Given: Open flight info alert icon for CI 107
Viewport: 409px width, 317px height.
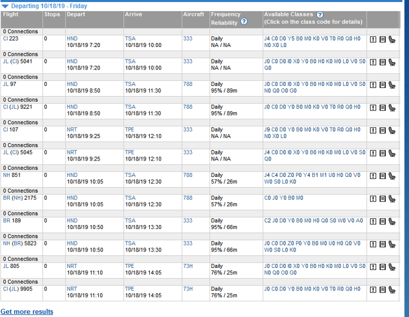Looking at the screenshot, I should pyautogui.click(x=373, y=131).
